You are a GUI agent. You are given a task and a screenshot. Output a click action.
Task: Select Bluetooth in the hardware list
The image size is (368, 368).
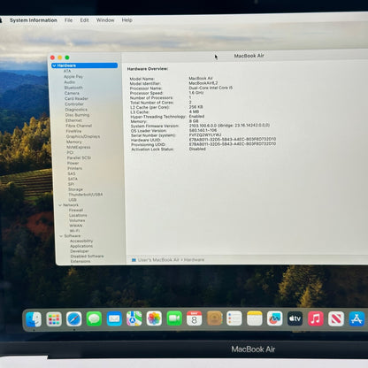pos(73,88)
